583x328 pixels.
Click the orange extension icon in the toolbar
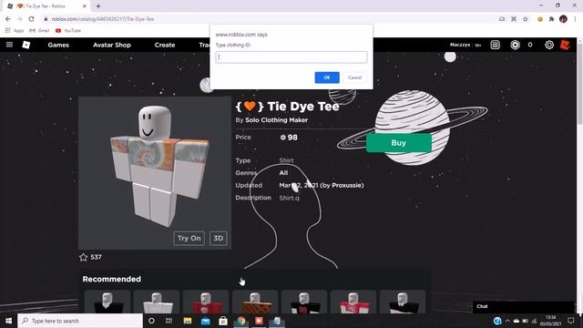click(x=540, y=18)
